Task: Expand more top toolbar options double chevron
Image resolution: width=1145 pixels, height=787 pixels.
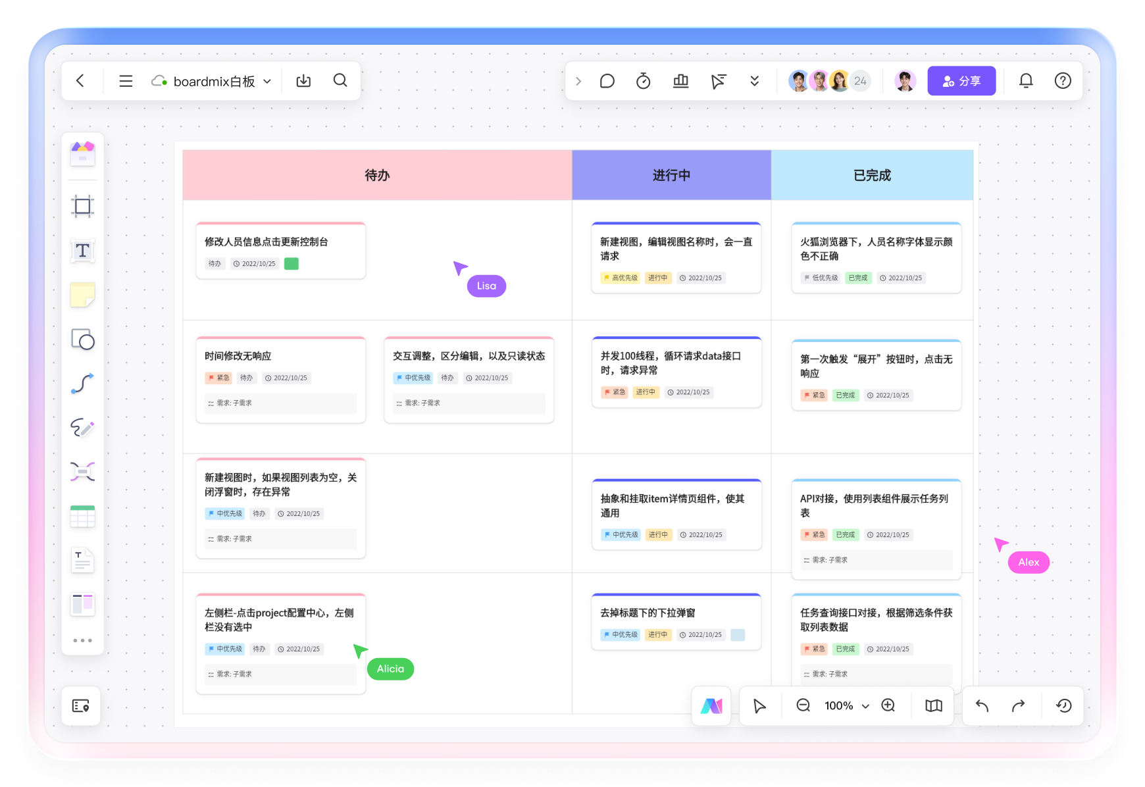Action: [754, 81]
